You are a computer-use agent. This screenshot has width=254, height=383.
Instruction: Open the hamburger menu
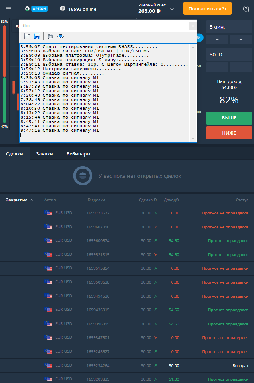(x=8, y=8)
